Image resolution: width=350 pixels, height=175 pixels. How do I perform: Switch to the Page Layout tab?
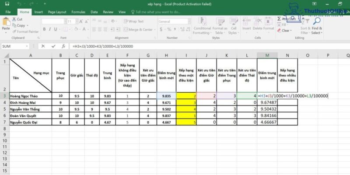pos(57,12)
